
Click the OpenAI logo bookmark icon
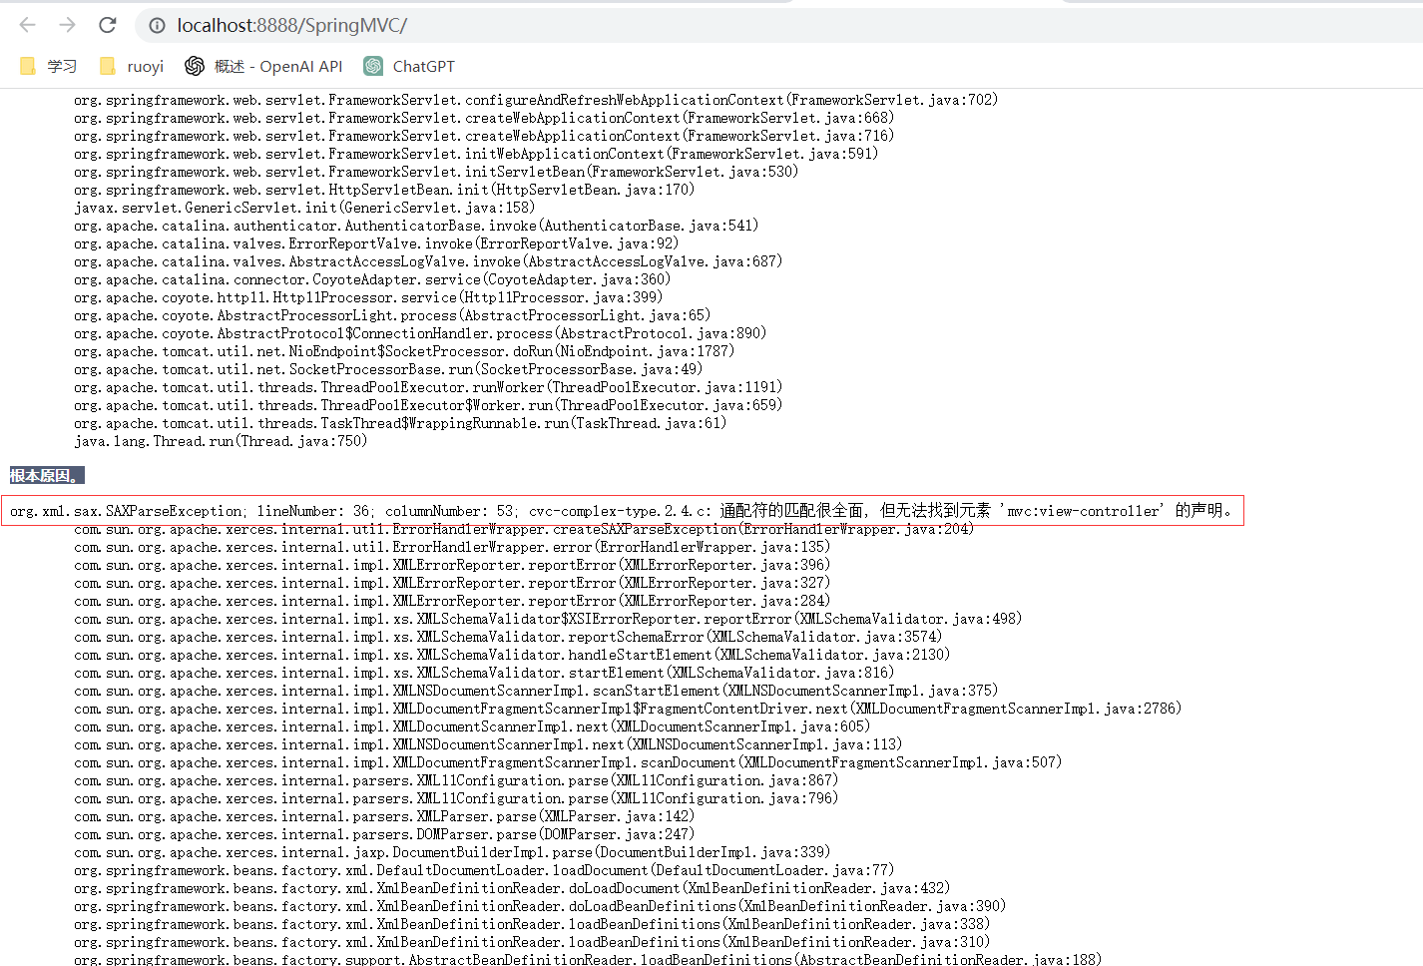point(195,66)
